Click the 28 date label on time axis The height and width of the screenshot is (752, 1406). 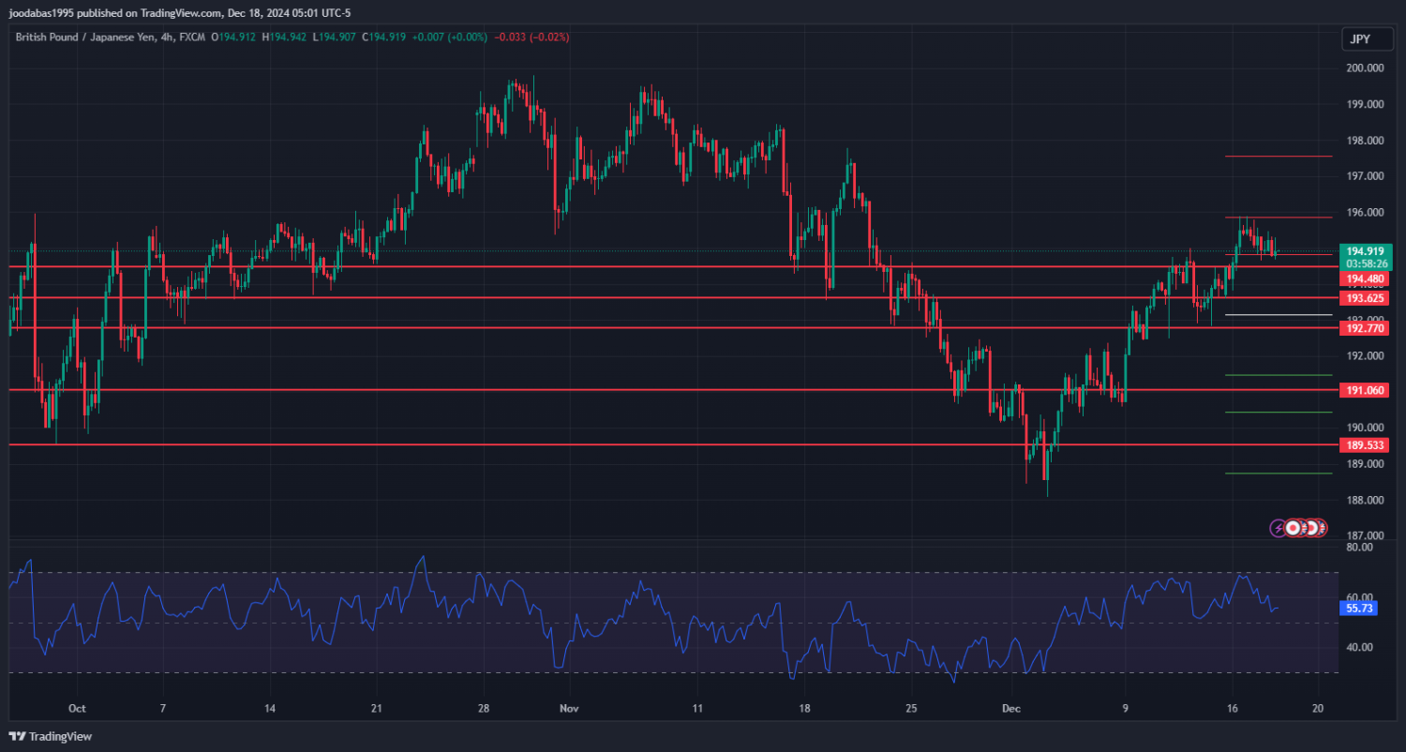(482, 709)
